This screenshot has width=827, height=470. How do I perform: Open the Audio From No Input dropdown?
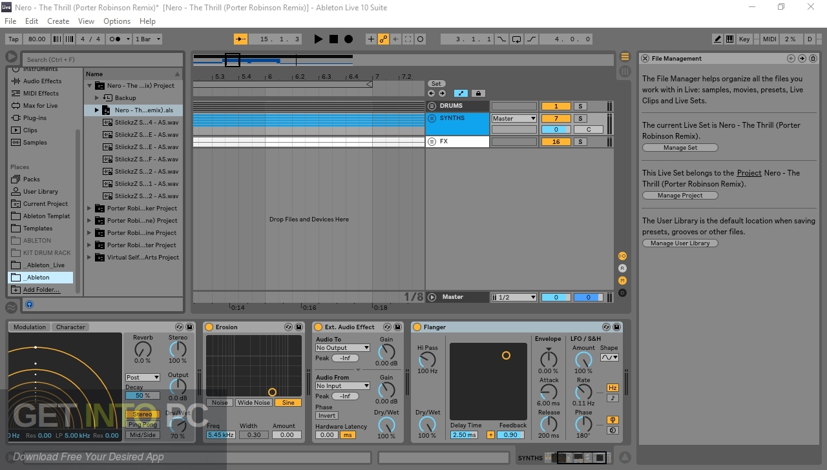(x=342, y=385)
